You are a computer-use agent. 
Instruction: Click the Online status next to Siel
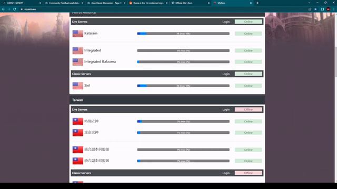pyautogui.click(x=248, y=86)
